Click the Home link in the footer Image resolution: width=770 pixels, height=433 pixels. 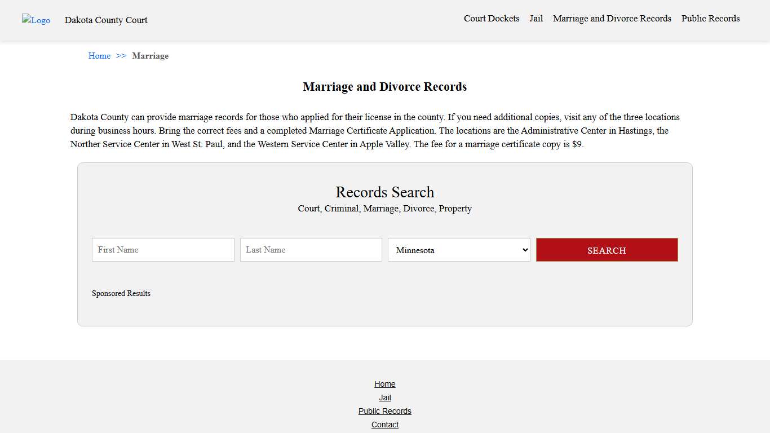385,384
